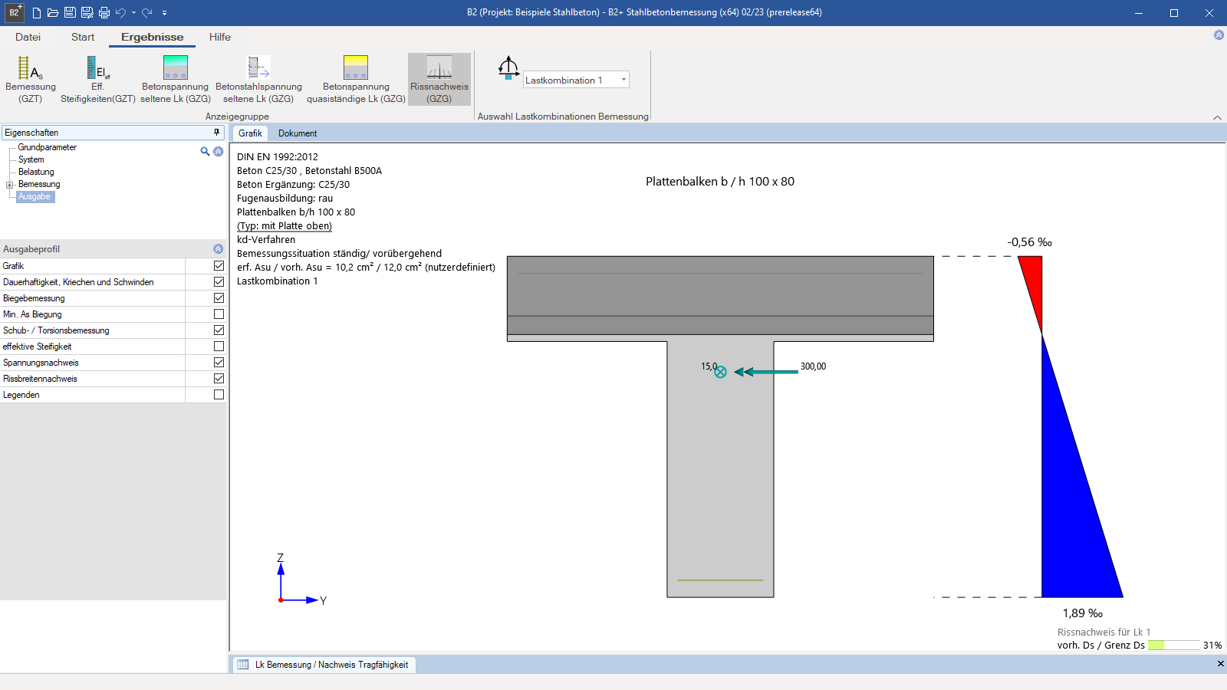Toggle the Biegebemessung checkbox
The width and height of the screenshot is (1227, 690).
coord(219,297)
